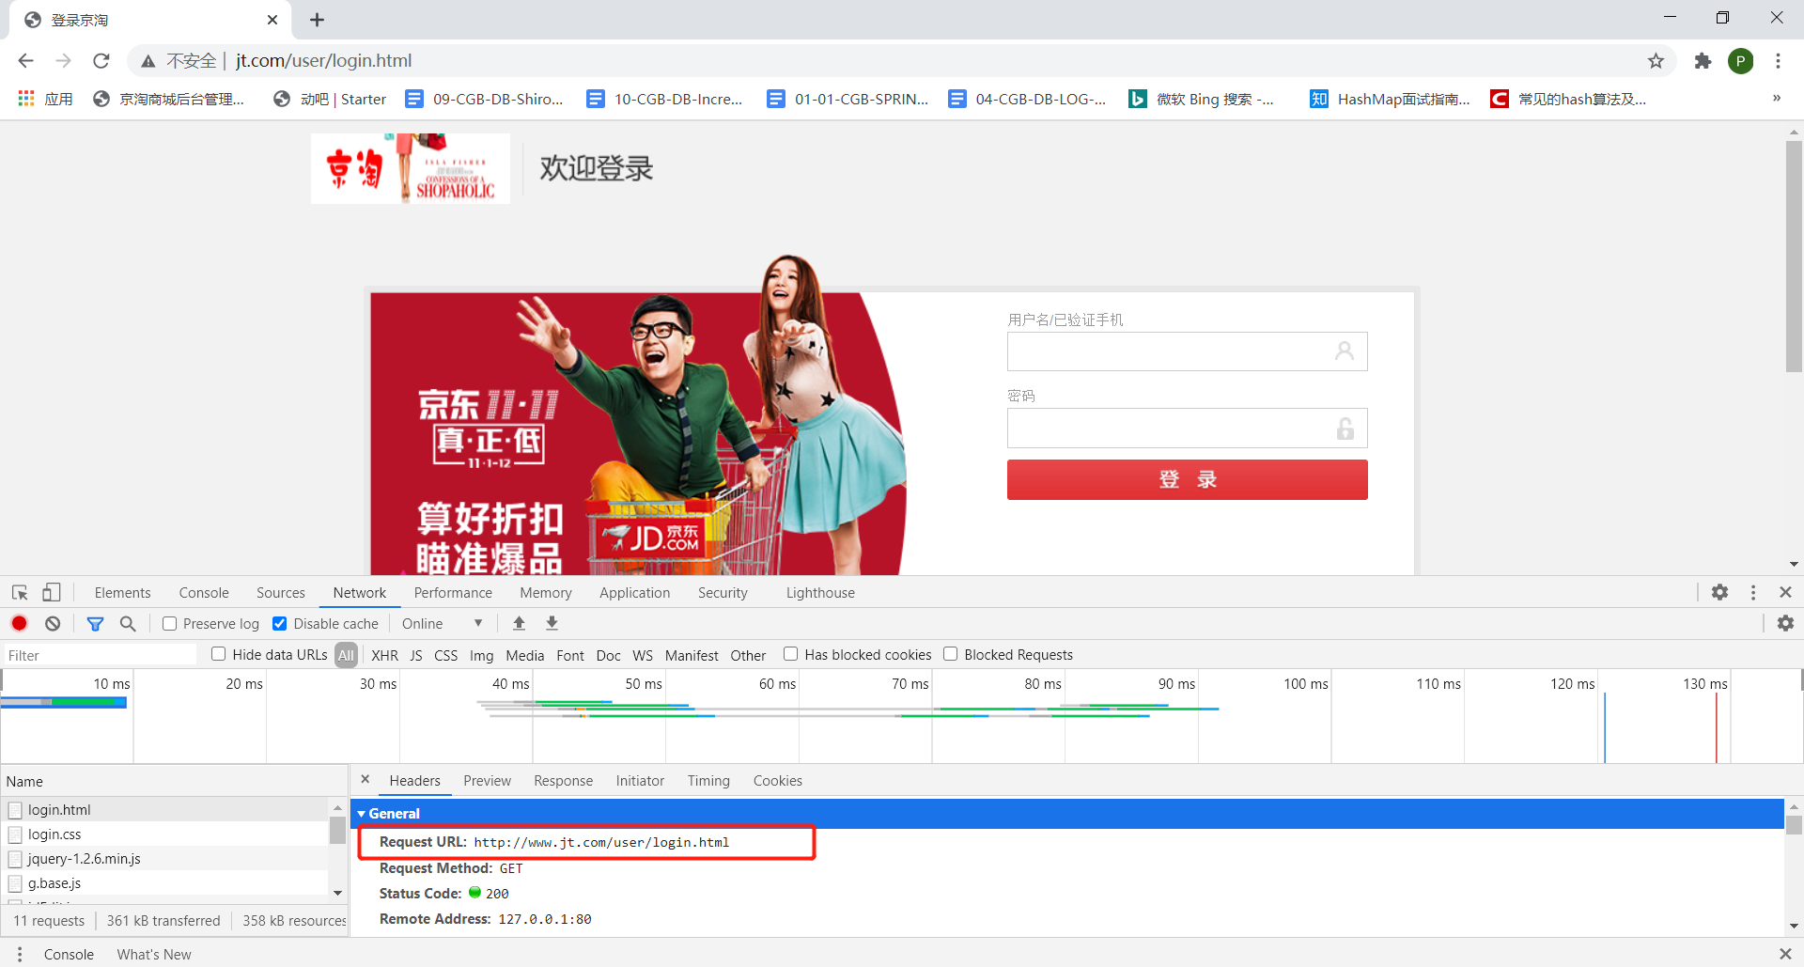Open DevTools settings gear
The image size is (1804, 967).
tap(1721, 592)
